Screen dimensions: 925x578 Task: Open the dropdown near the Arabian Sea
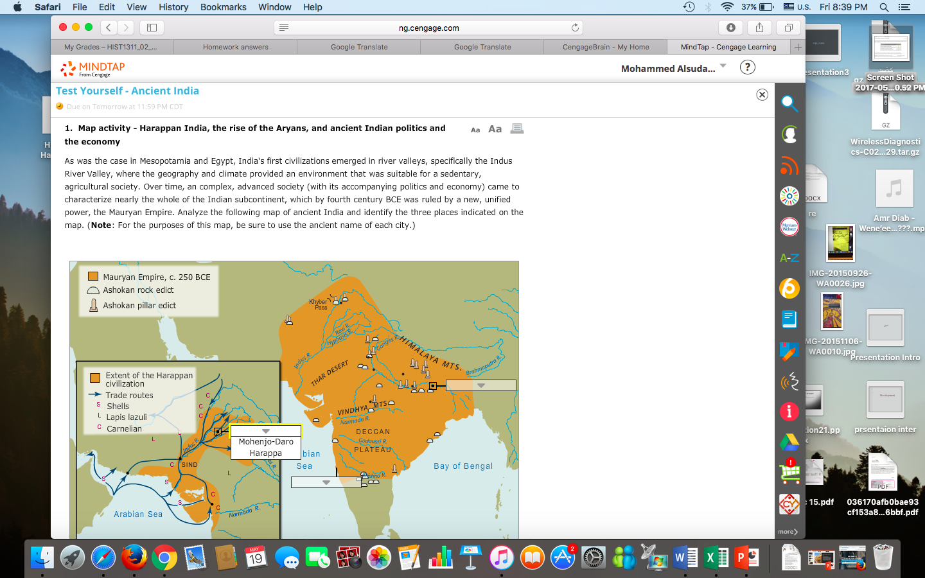326,482
